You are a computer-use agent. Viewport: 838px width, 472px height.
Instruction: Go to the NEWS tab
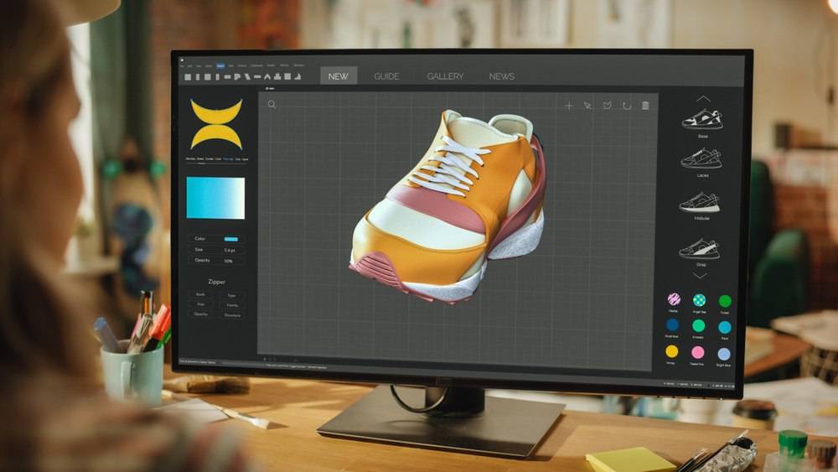502,76
